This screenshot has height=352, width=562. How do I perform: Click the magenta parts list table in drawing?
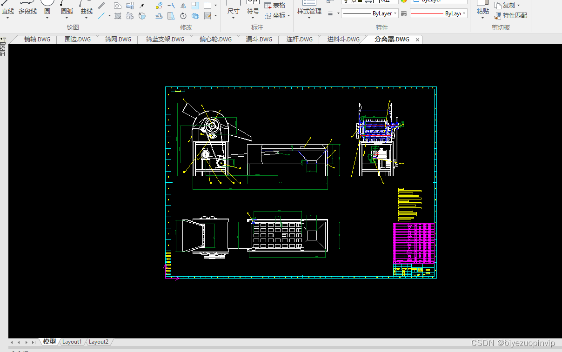414,243
